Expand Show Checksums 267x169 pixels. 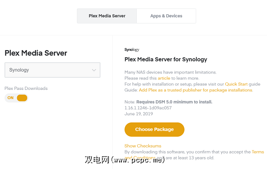tap(143, 146)
